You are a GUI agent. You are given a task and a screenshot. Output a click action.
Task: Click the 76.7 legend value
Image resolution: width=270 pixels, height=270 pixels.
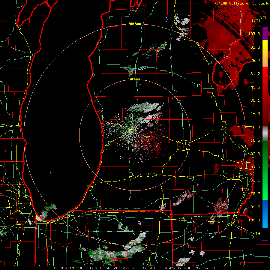(x=255, y=60)
